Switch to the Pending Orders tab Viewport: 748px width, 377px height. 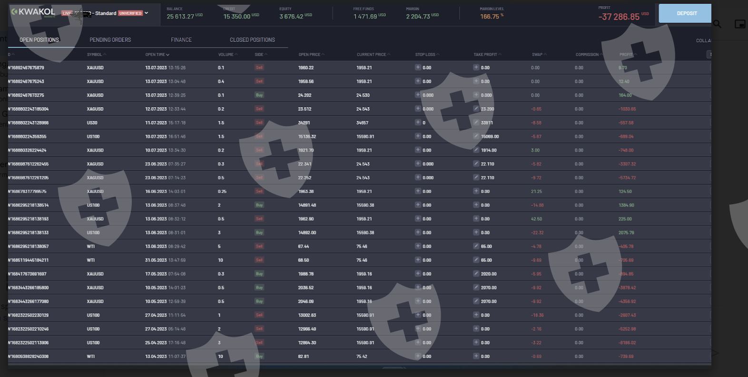(x=110, y=40)
